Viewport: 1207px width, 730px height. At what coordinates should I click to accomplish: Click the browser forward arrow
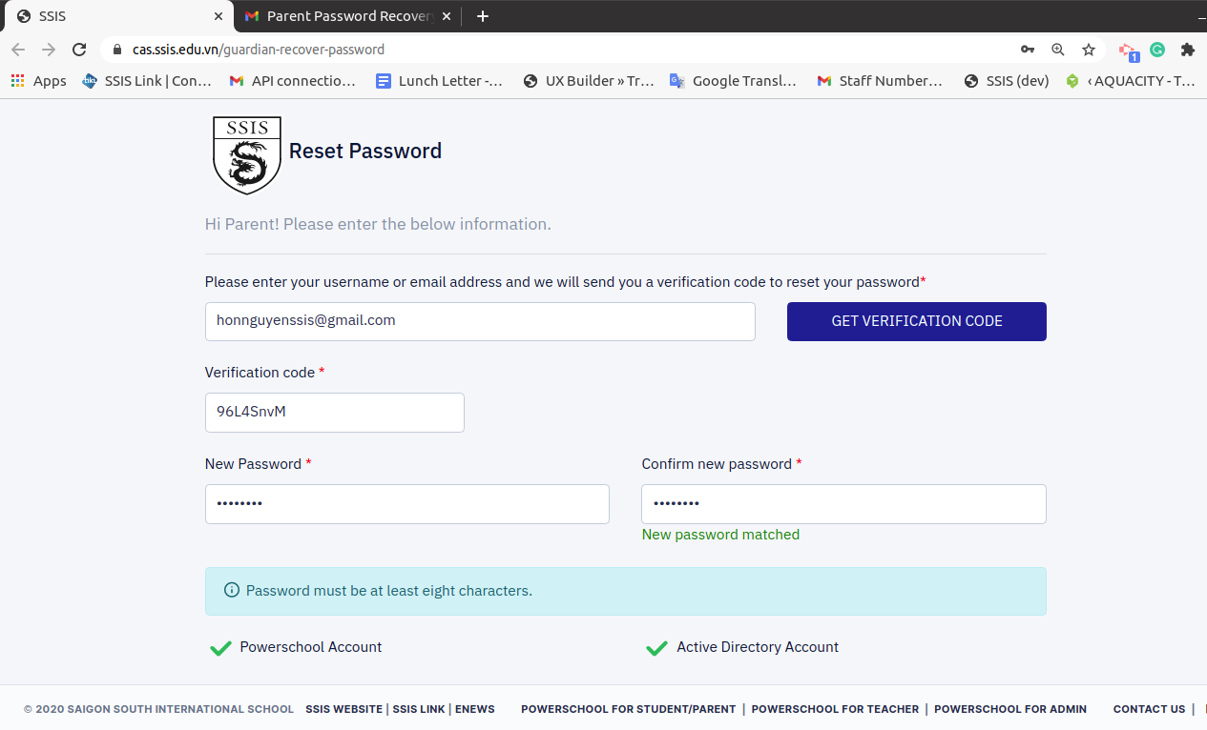click(x=49, y=50)
